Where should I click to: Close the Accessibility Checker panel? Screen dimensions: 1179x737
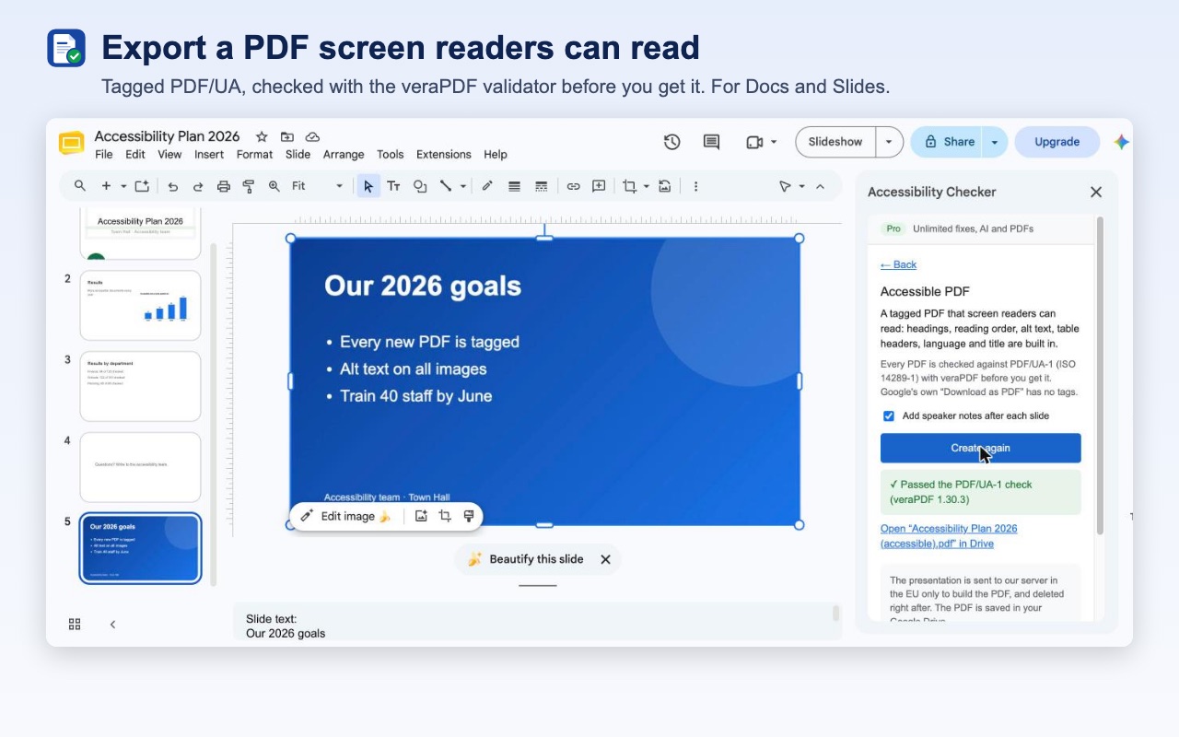[1096, 192]
